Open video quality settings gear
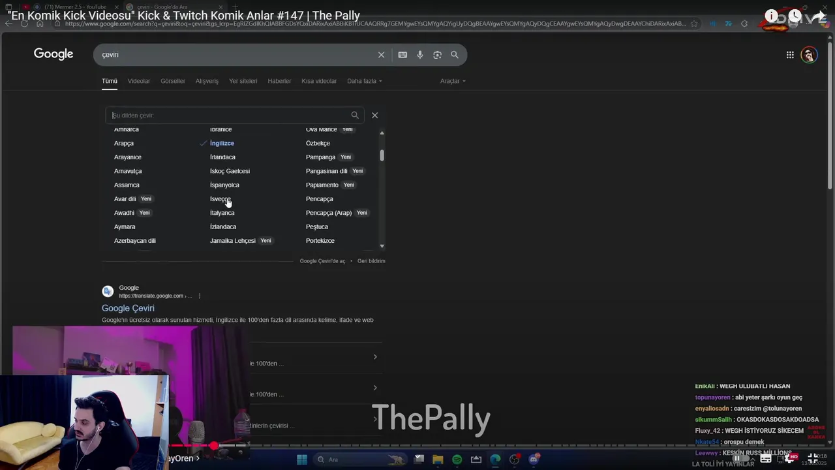This screenshot has width=835, height=470. [791, 458]
